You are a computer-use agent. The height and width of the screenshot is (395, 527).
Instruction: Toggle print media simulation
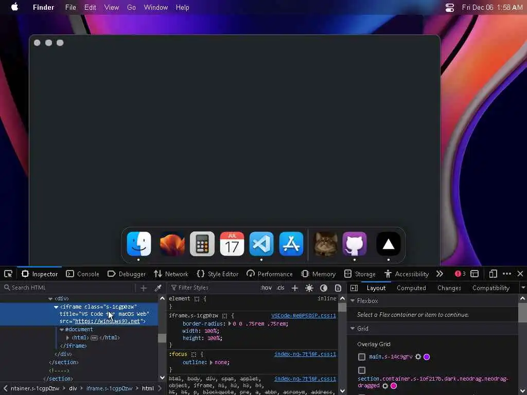pyautogui.click(x=338, y=288)
